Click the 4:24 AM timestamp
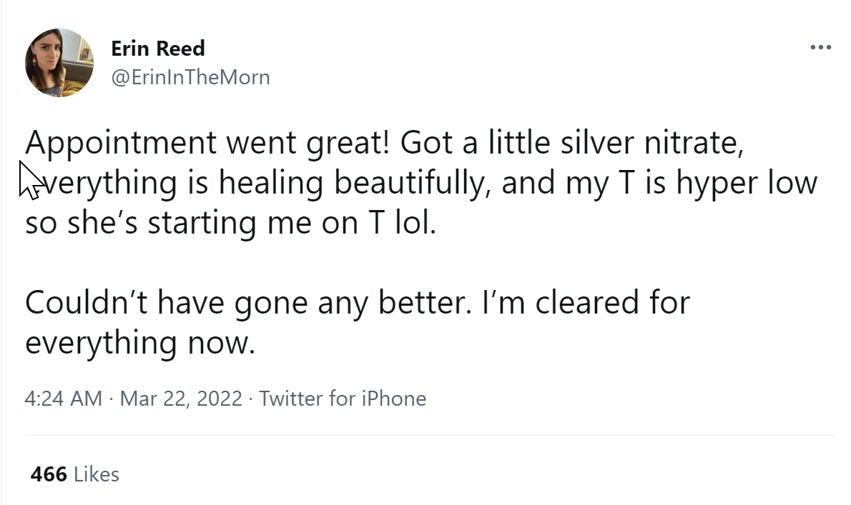This screenshot has width=851, height=505. (x=64, y=399)
